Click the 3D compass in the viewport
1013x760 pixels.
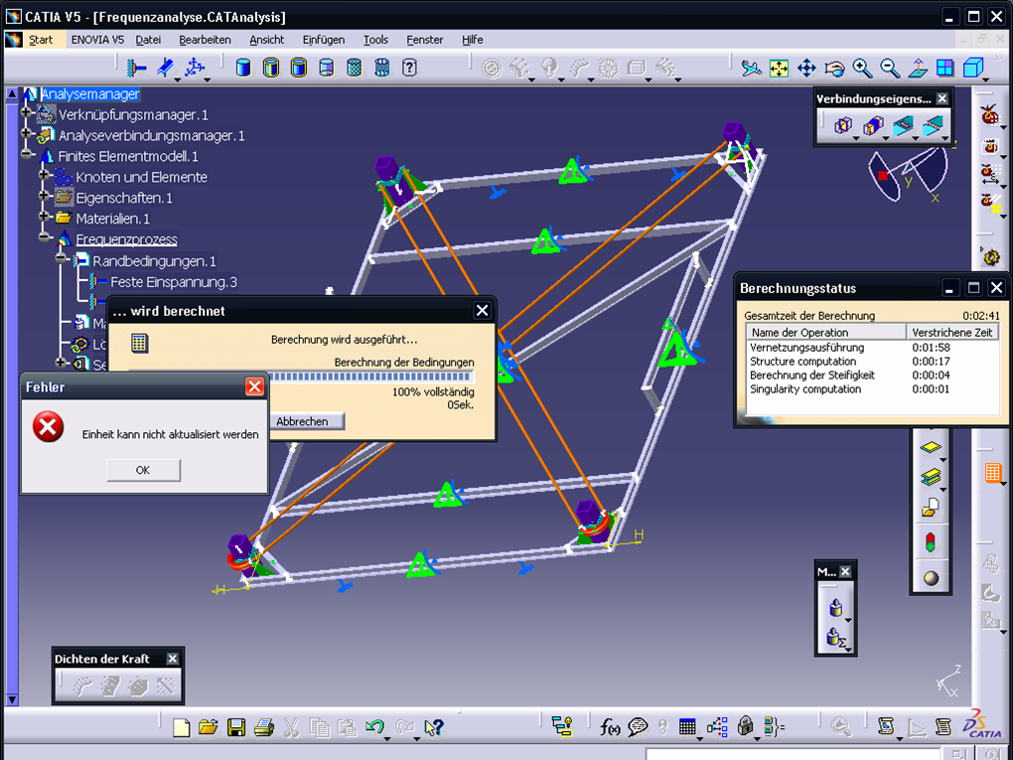(x=908, y=173)
